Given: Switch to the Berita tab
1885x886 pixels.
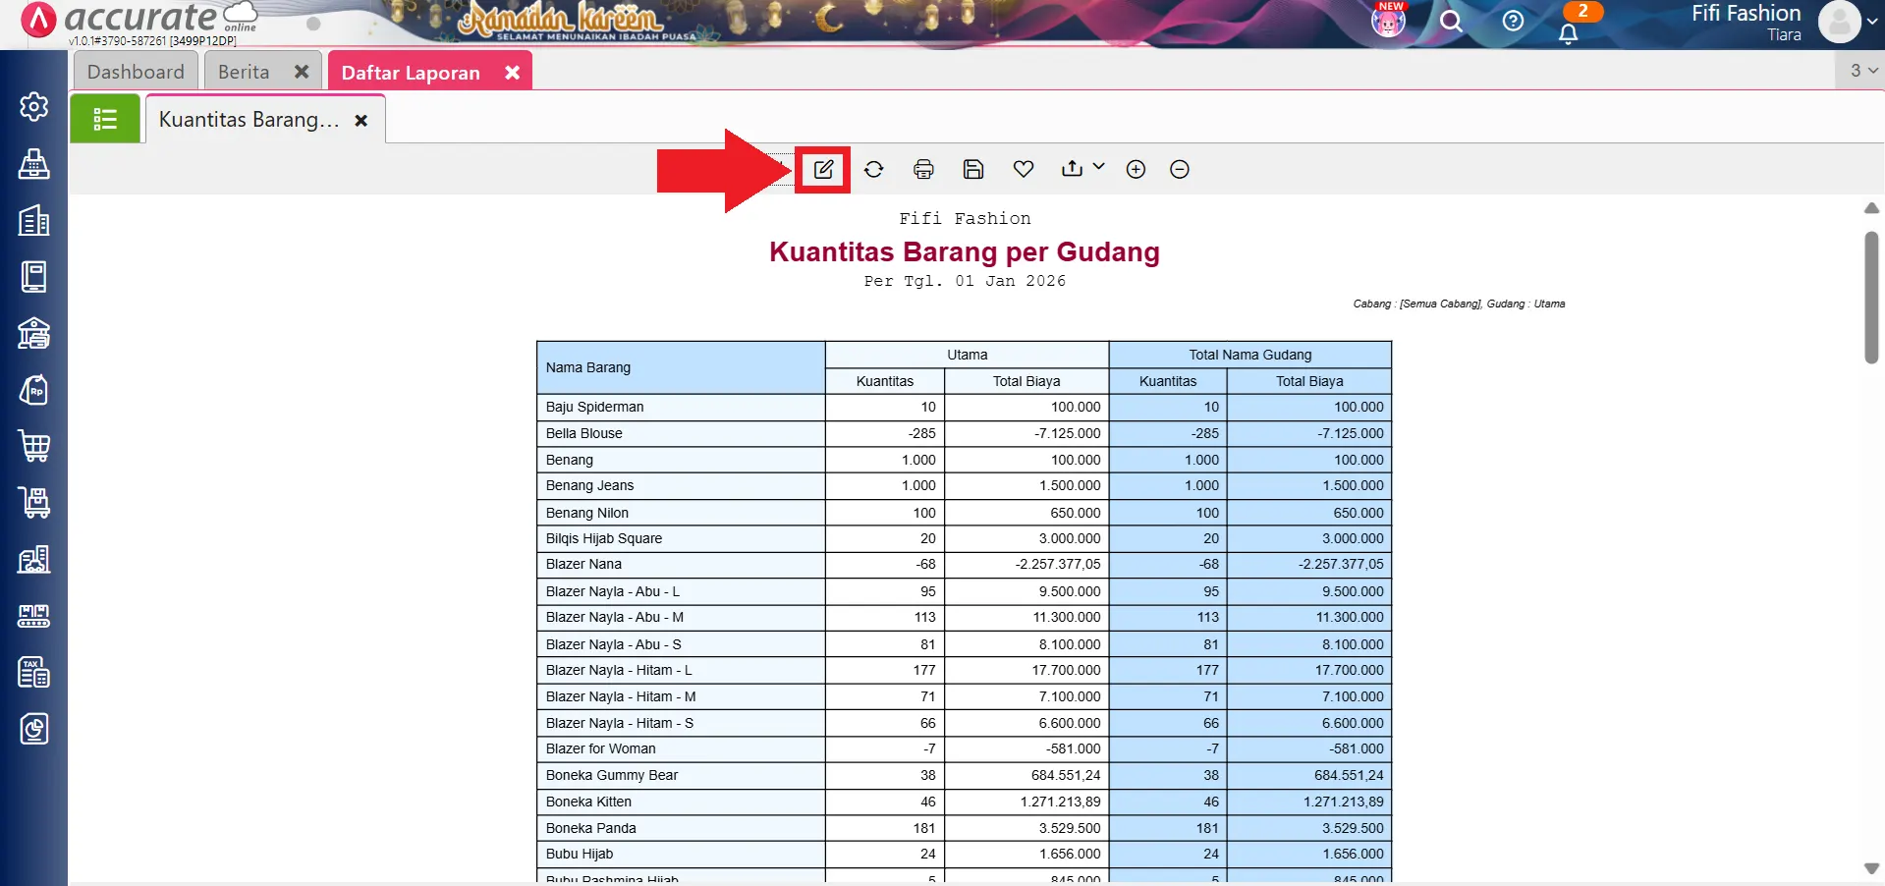Looking at the screenshot, I should tap(244, 72).
